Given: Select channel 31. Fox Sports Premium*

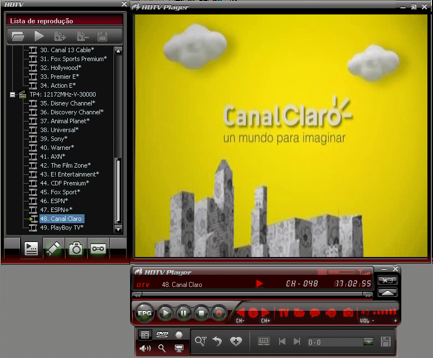Looking at the screenshot, I should point(73,59).
